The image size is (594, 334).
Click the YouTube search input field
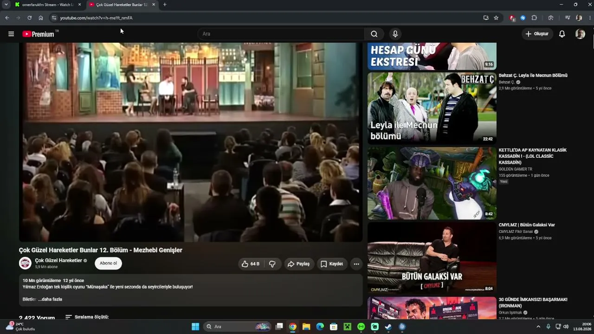coord(281,34)
